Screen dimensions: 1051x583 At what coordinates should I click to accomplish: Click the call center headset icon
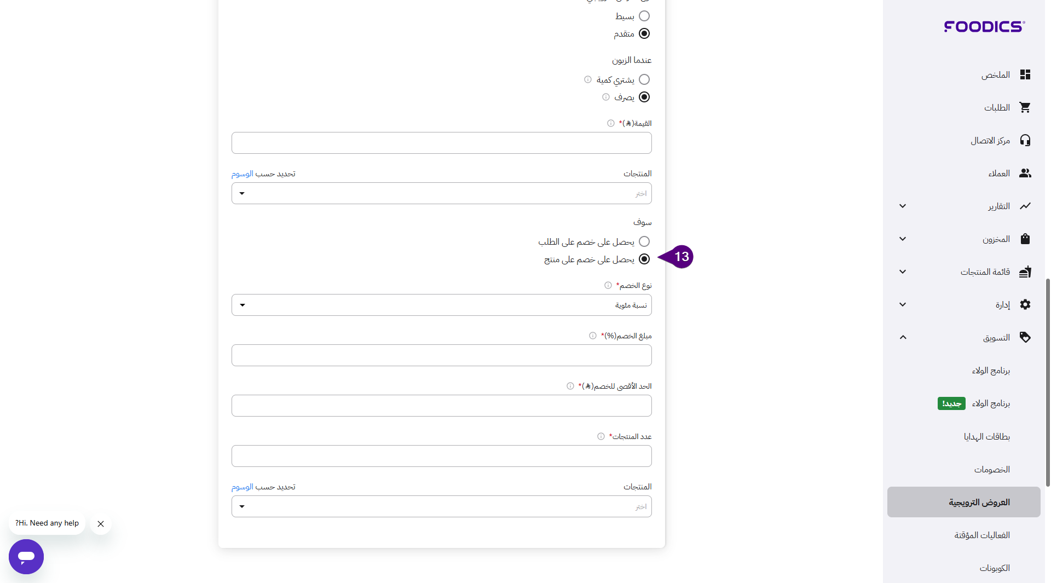[1025, 141]
